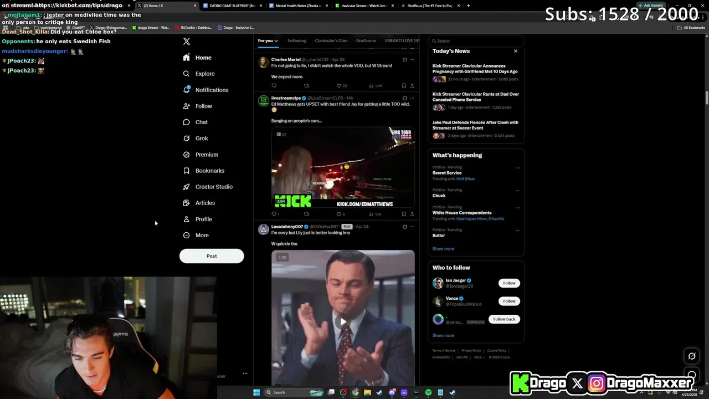Bookmark the livestreamclps post

[404, 214]
